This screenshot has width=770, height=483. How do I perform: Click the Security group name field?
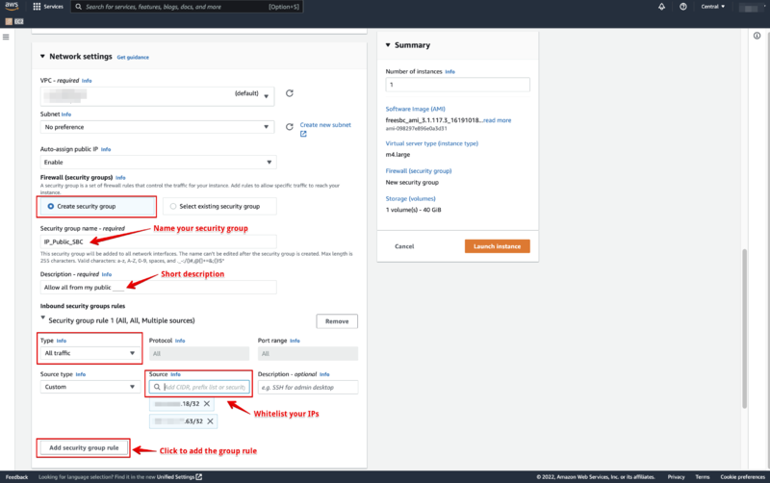[158, 241]
